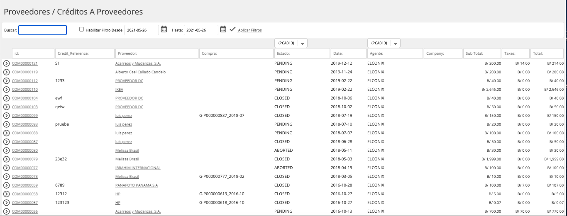Screen dimensions: 567x216
Task: Open supplier Acarreos y Mudanzas, S.A. first row
Action: pos(138,63)
